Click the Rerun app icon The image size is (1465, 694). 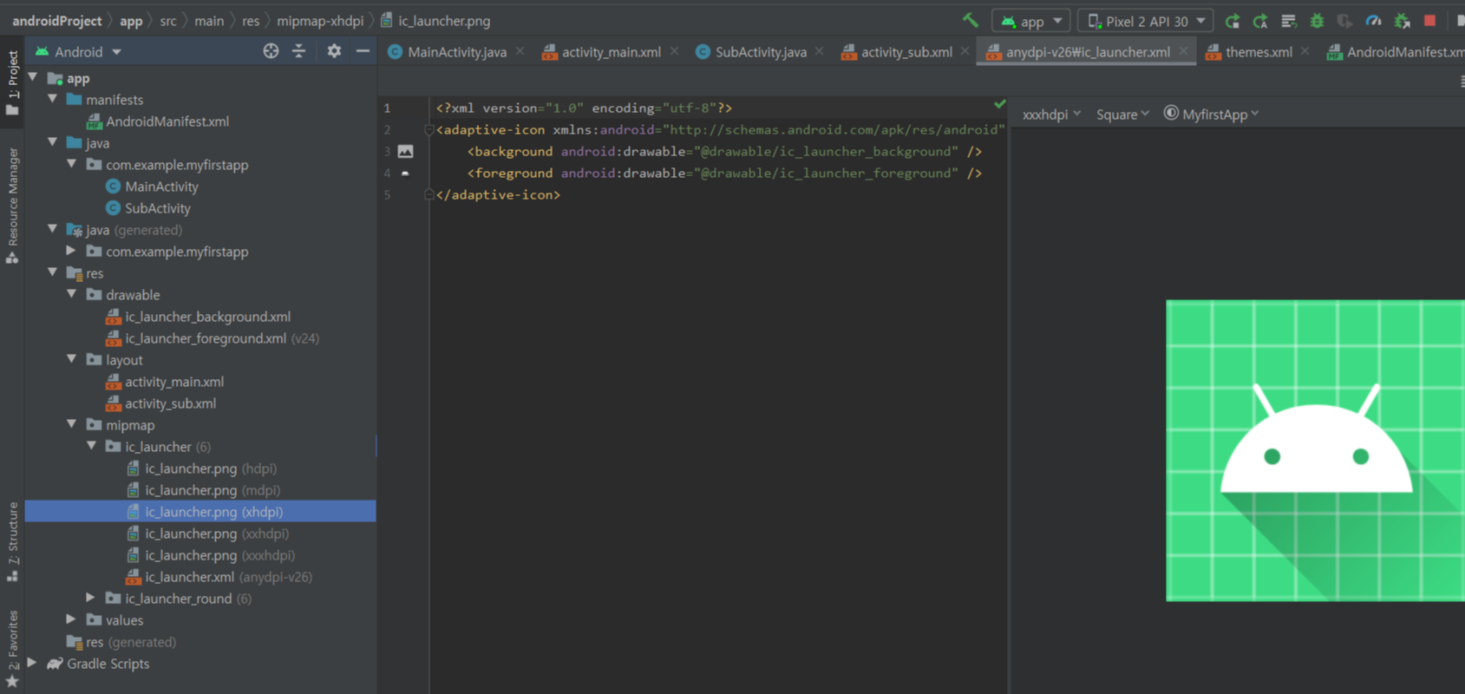point(1232,21)
